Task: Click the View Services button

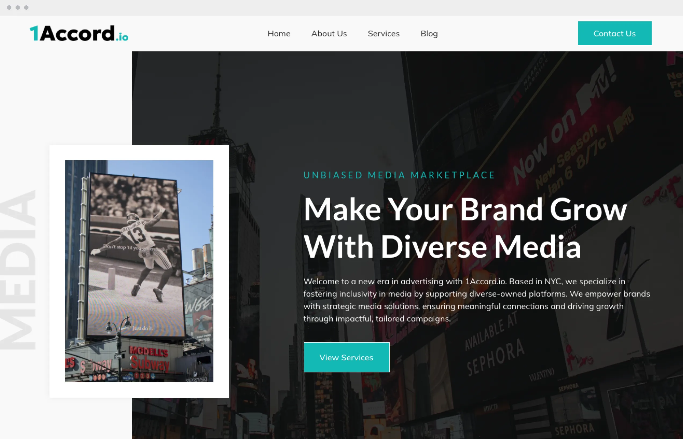Action: [x=346, y=357]
